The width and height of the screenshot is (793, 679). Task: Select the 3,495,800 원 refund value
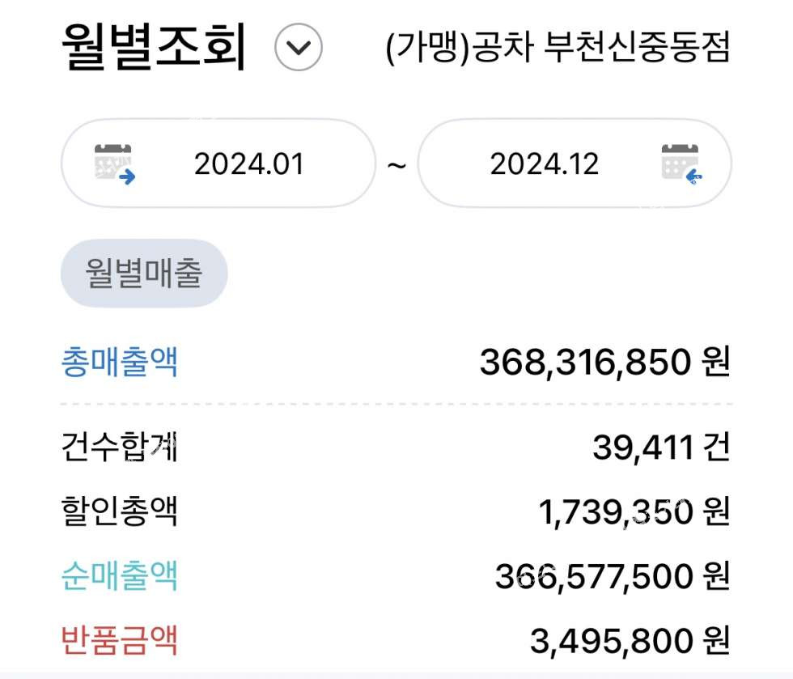(x=630, y=640)
